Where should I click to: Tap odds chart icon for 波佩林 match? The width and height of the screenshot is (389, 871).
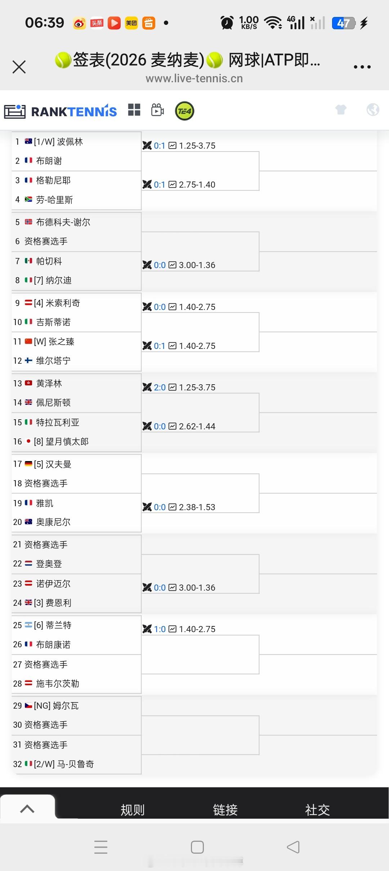pyautogui.click(x=173, y=145)
